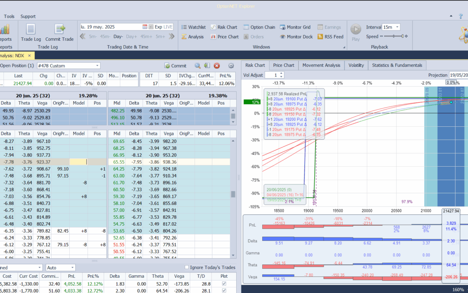Toggle Plot checkbox for 12.12% PnL row
468x293 pixels.
click(x=224, y=284)
